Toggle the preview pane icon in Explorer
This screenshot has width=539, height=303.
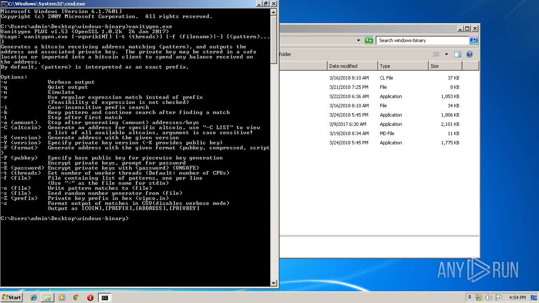tap(458, 54)
